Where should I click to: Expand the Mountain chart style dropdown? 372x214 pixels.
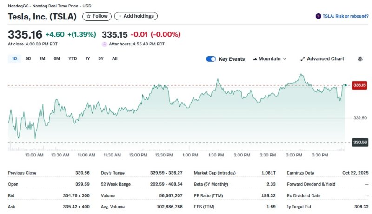click(284, 59)
